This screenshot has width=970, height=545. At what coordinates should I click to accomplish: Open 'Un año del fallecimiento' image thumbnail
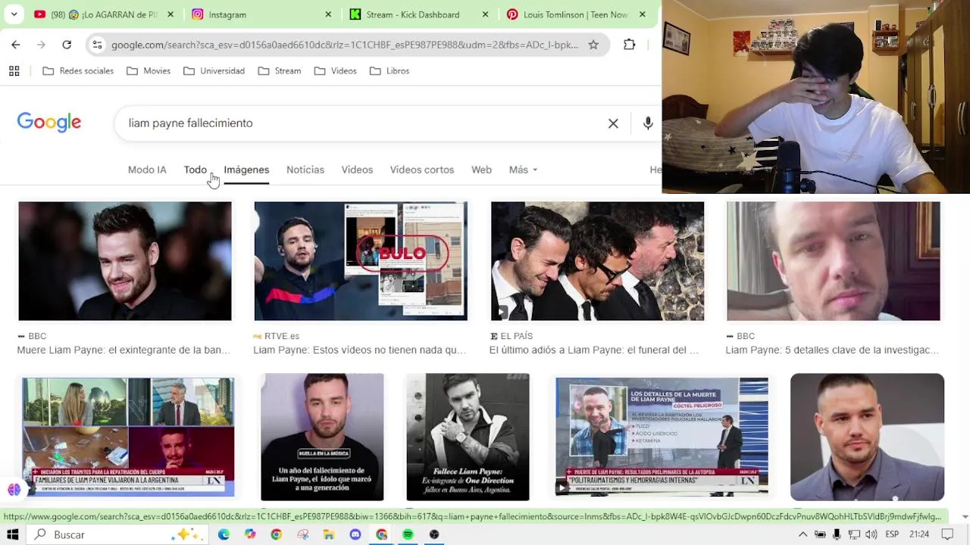(x=322, y=437)
